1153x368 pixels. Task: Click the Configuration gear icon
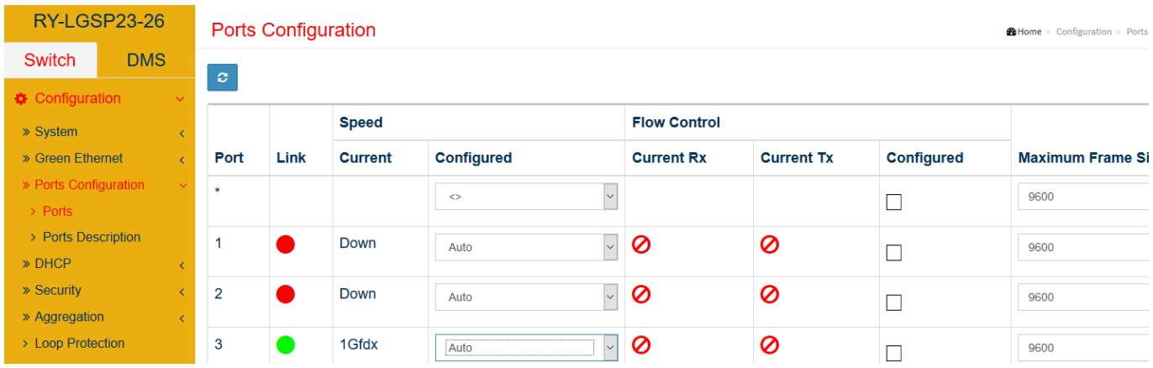pos(21,99)
